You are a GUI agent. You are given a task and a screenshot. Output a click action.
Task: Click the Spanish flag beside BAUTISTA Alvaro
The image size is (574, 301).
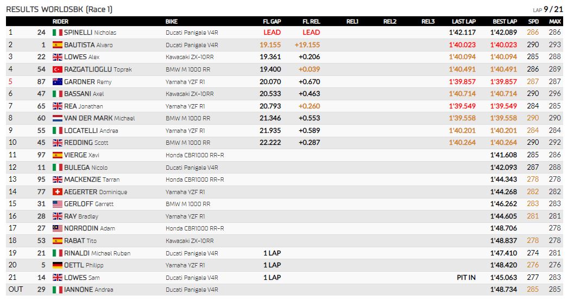point(58,45)
